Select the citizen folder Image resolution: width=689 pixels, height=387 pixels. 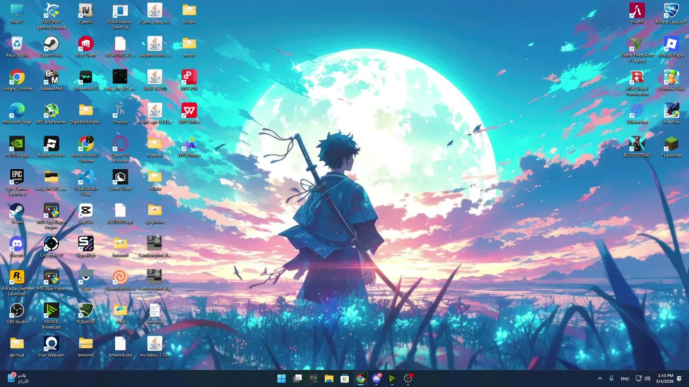189,14
